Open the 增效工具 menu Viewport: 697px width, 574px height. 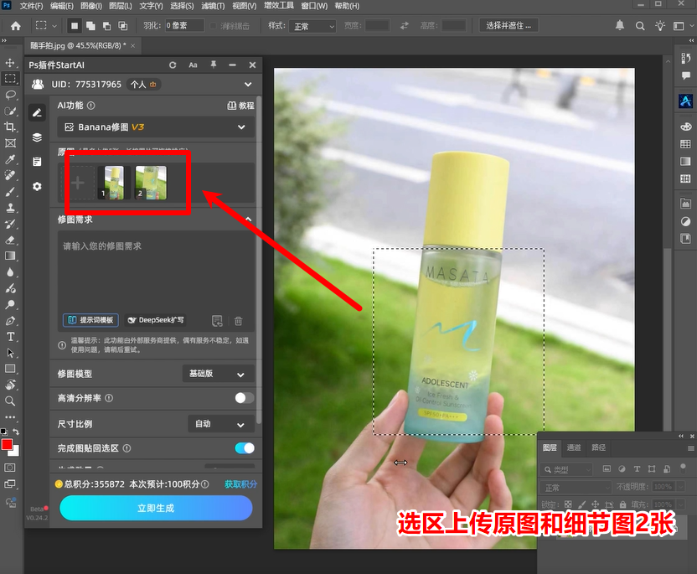(279, 6)
